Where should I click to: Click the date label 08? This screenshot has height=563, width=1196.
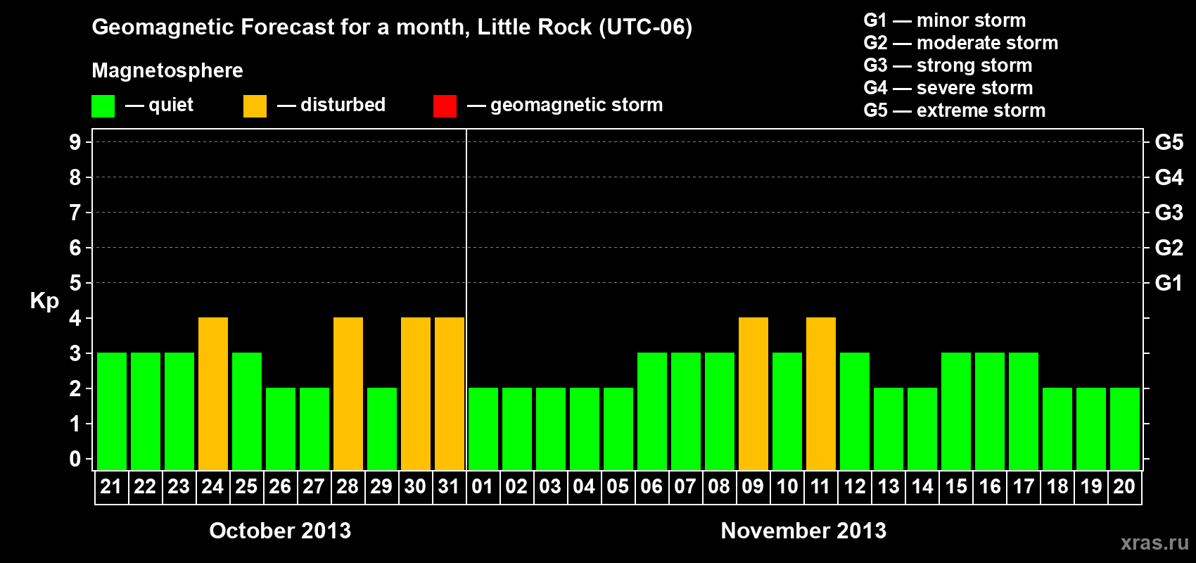tap(719, 486)
